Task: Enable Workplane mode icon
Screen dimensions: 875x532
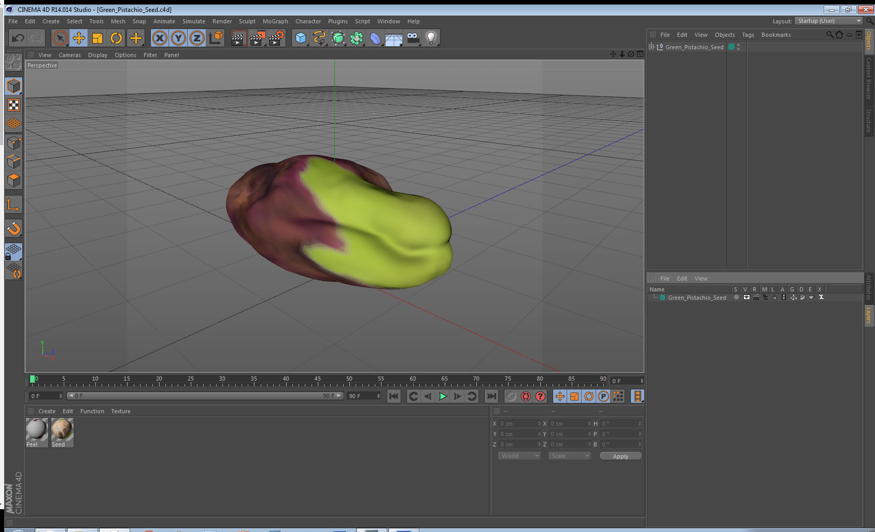Action: click(x=13, y=124)
